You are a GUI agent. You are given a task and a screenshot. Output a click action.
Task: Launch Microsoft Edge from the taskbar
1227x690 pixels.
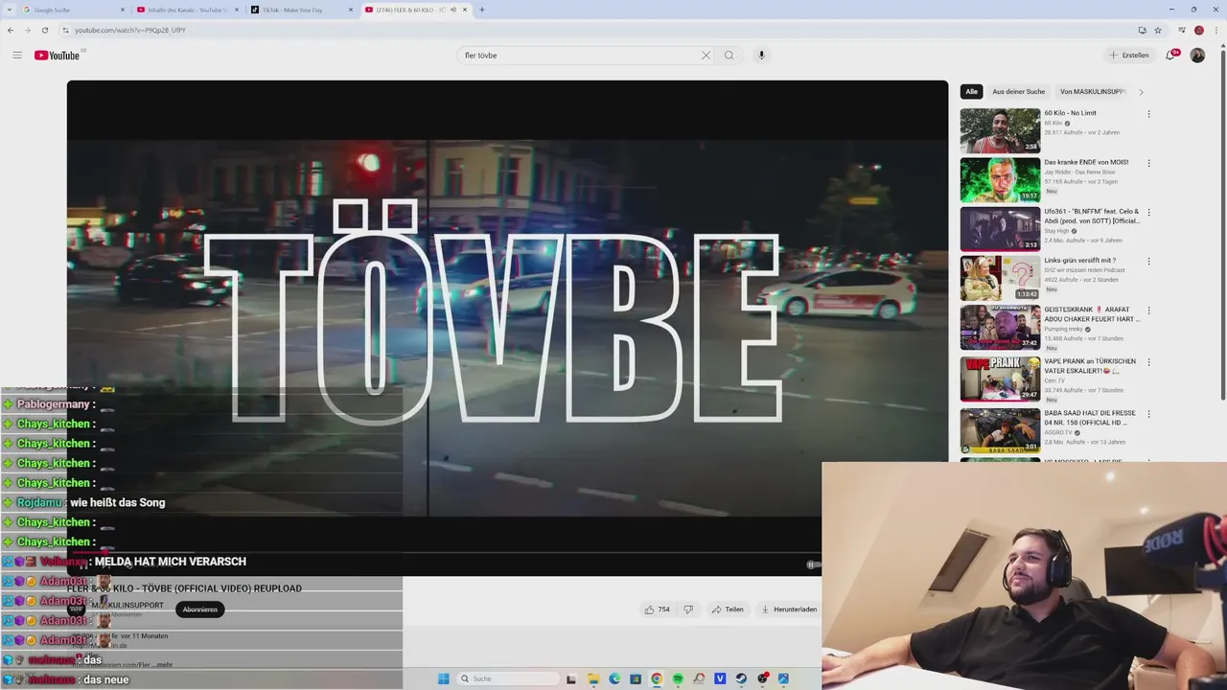point(614,678)
